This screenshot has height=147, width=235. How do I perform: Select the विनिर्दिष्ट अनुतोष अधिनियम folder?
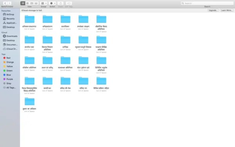point(101,60)
